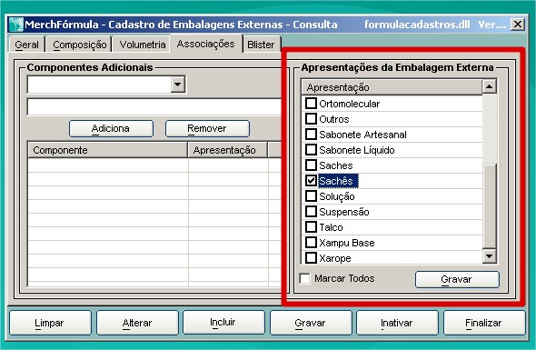Click the Componente column header
The width and height of the screenshot is (536, 350).
click(107, 150)
